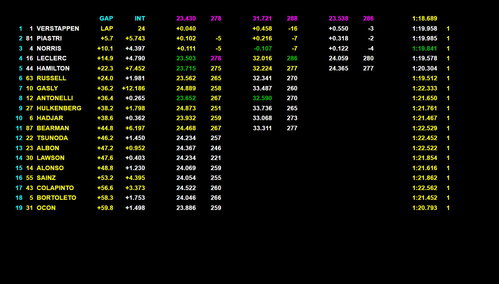Click Ocon's gap +59.8
The height and width of the screenshot is (284, 499).
click(105, 208)
